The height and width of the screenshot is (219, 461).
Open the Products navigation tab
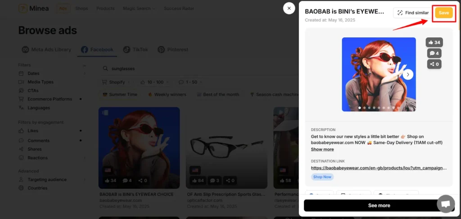pos(105,9)
